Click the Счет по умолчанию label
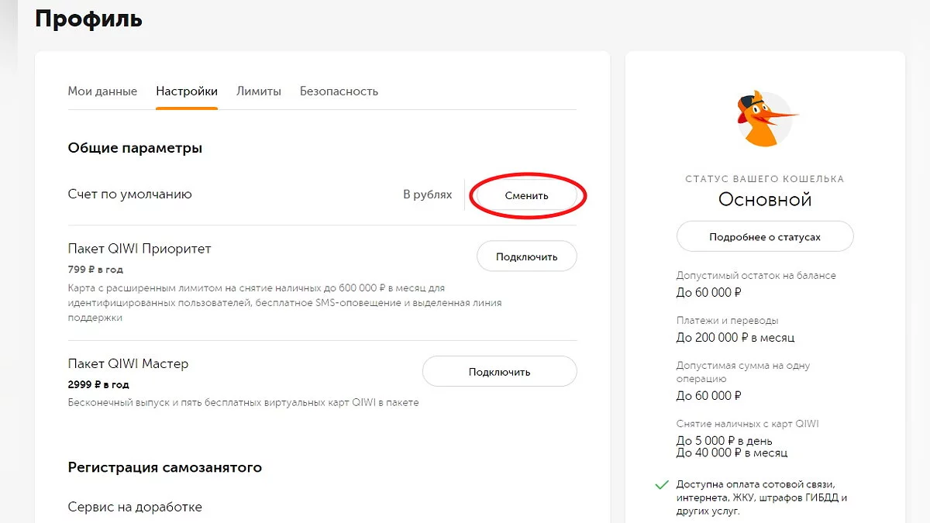The image size is (930, 523). [129, 194]
